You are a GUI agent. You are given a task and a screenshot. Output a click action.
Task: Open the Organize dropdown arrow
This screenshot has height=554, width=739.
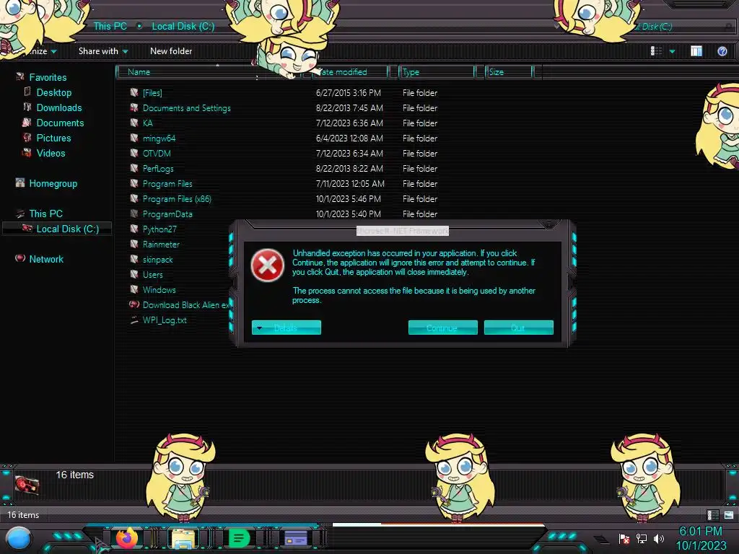53,51
